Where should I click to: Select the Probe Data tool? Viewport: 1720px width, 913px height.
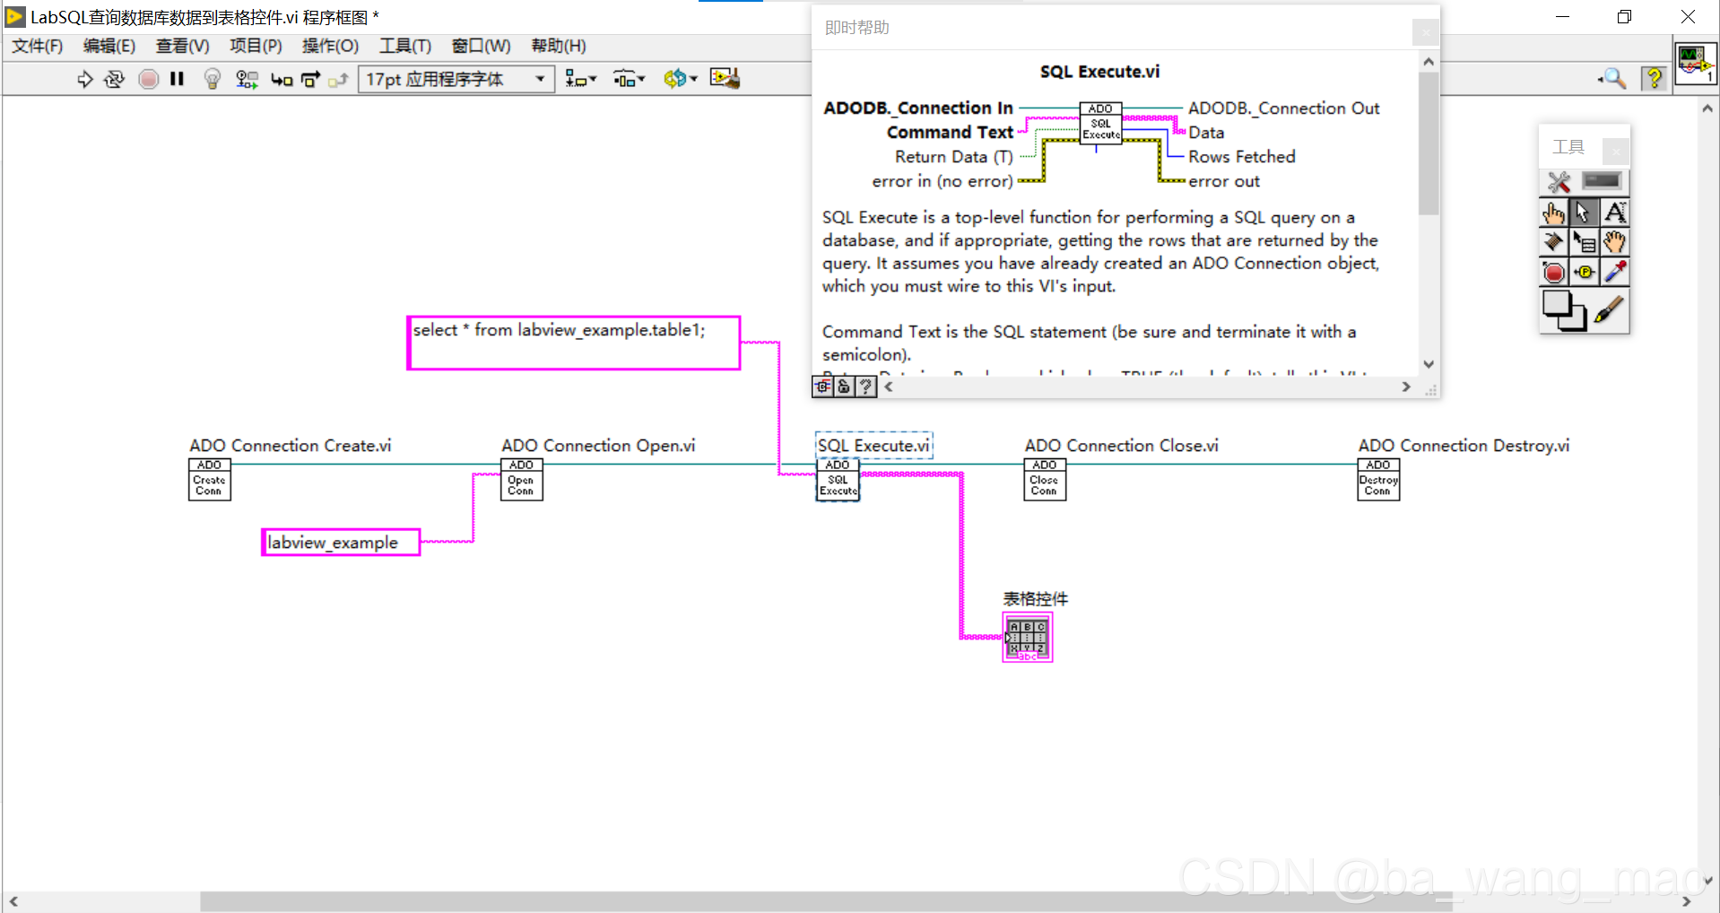pyautogui.click(x=1585, y=272)
